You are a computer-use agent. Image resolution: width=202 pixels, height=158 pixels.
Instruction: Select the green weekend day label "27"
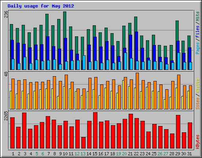click(x=166, y=154)
